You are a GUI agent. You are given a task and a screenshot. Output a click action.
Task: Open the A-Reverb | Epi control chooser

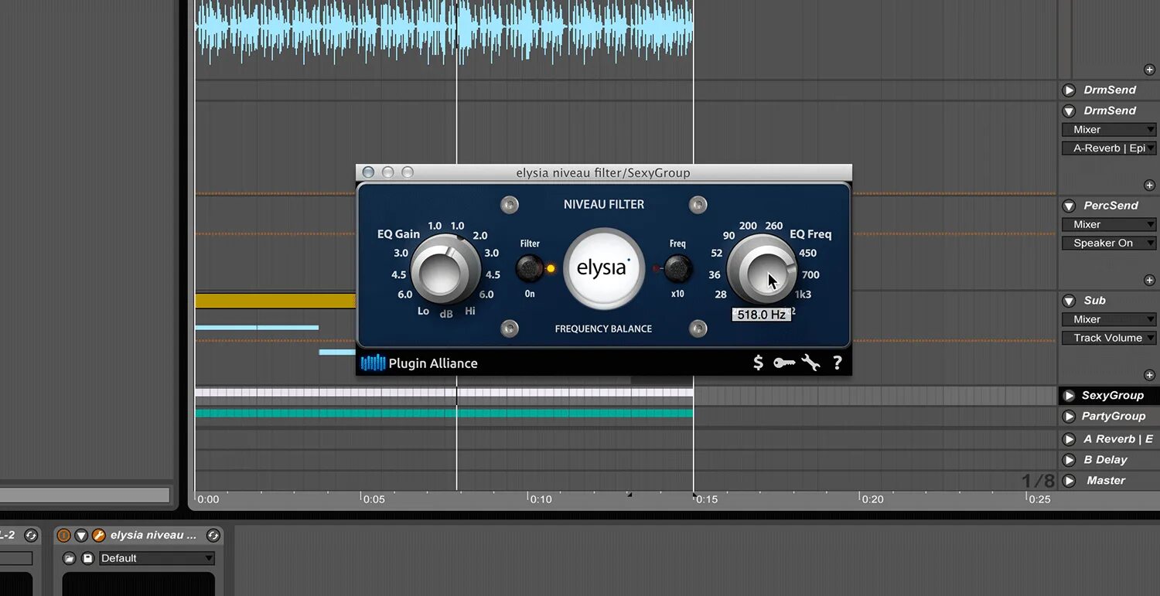coord(1109,148)
